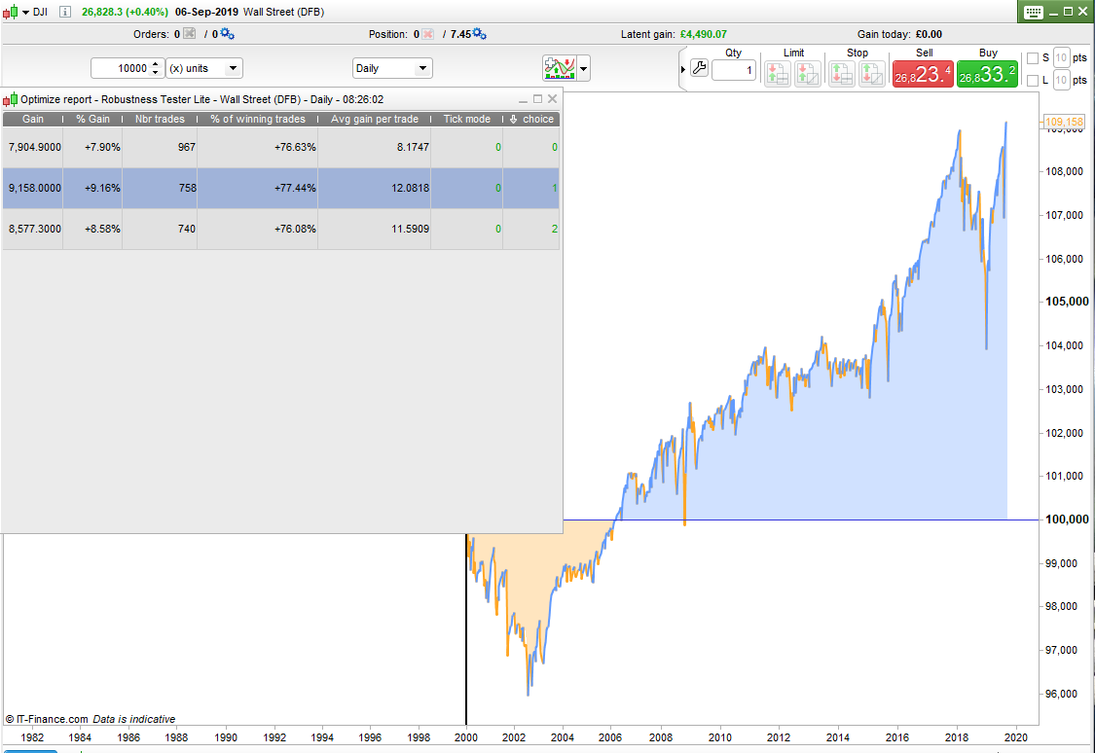This screenshot has width=1095, height=753.
Task: Enable the L limit checkbox
Action: pos(1033,80)
